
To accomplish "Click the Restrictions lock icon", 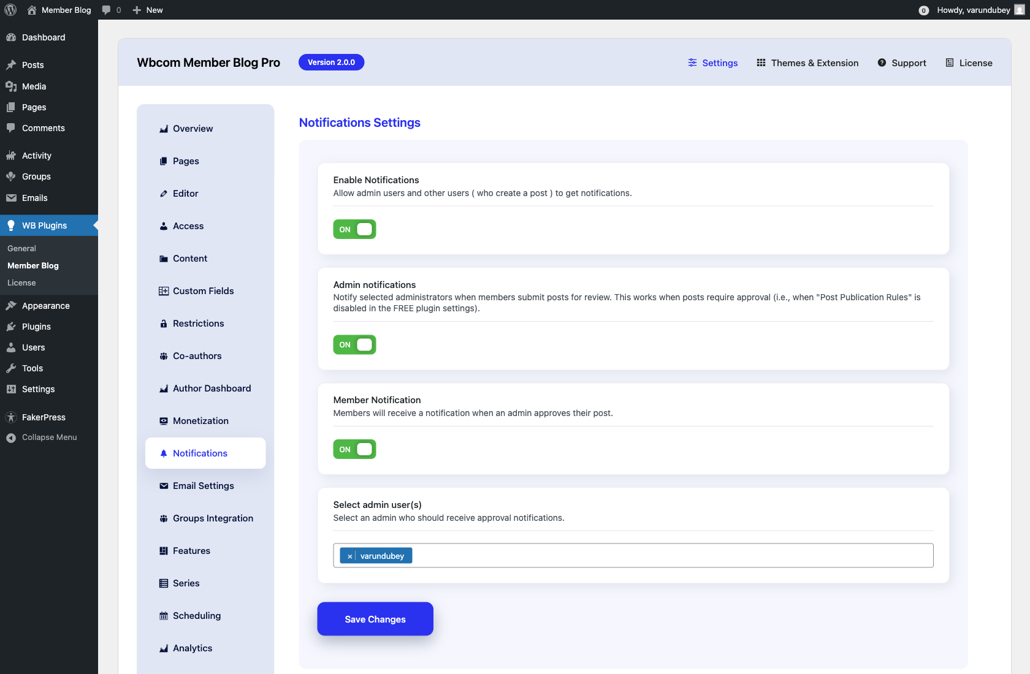I will click(164, 324).
